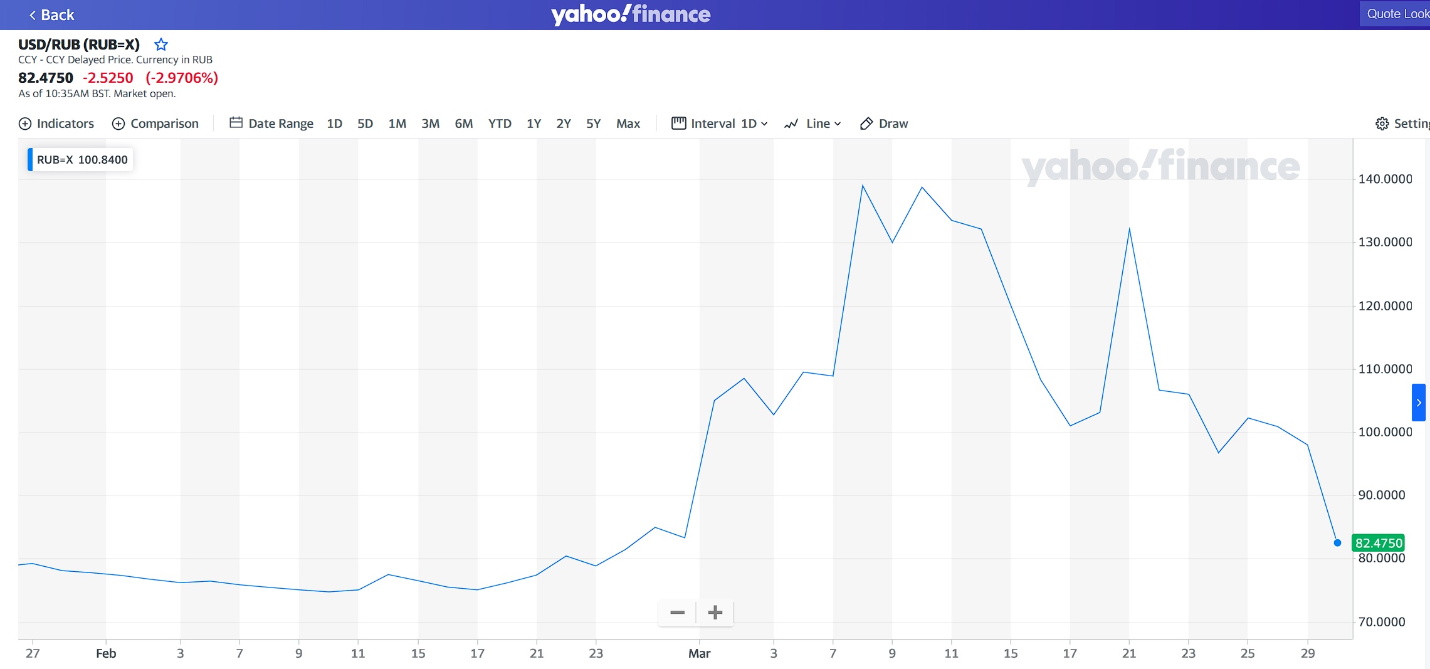This screenshot has height=669, width=1430.
Task: Open the Indicators plus icon
Action: click(x=25, y=124)
